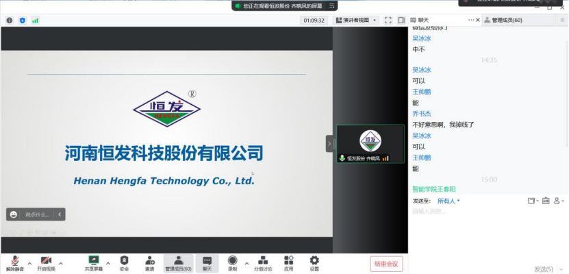The height and width of the screenshot is (274, 569).
Task: Click the green network signal icon
Action: 35,21
